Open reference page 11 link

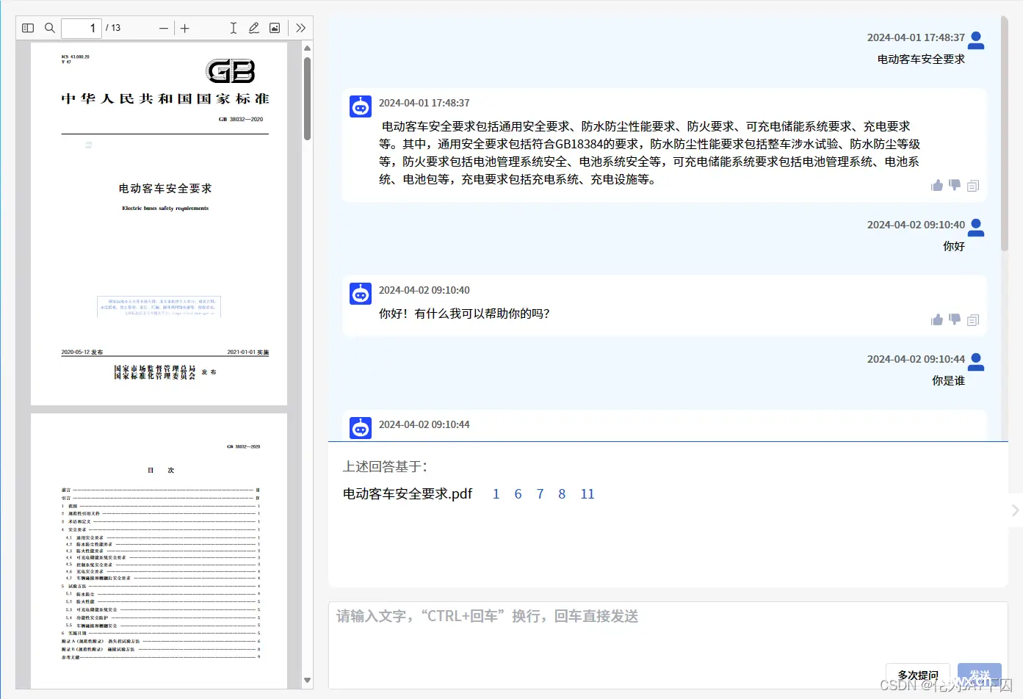[x=588, y=494]
